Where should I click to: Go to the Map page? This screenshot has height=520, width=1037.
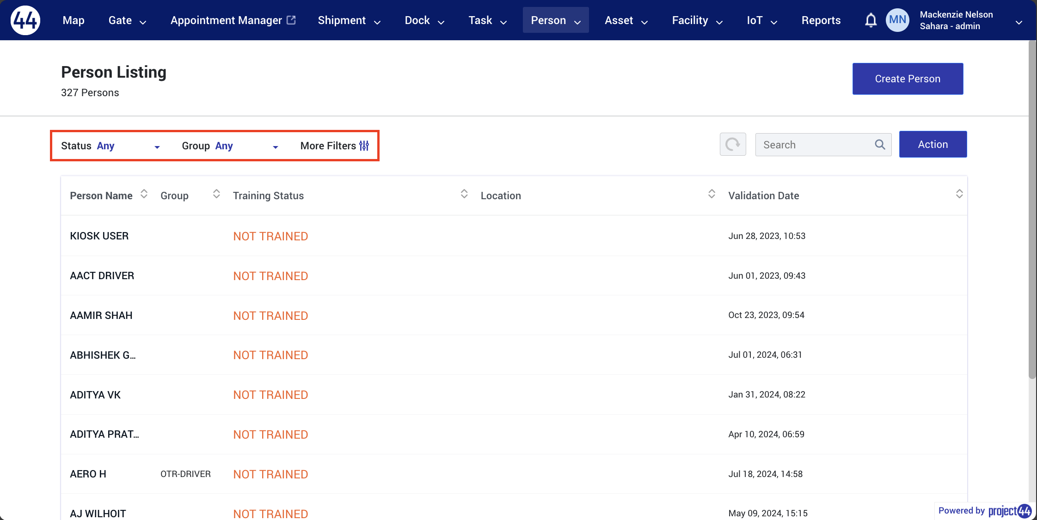(74, 20)
